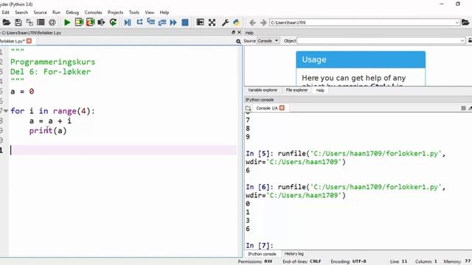Click the debug step over icon
Viewport: 472px width, 265px height.
tap(139, 22)
